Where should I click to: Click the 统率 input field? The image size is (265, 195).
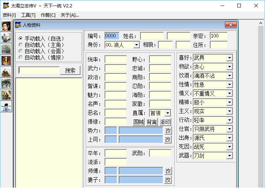point(116,59)
